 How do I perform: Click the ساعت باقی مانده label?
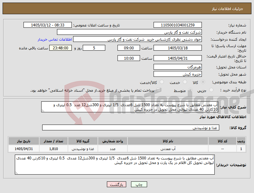[33, 48]
